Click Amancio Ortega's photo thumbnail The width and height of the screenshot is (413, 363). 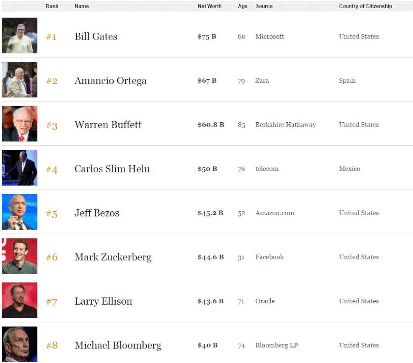[20, 80]
